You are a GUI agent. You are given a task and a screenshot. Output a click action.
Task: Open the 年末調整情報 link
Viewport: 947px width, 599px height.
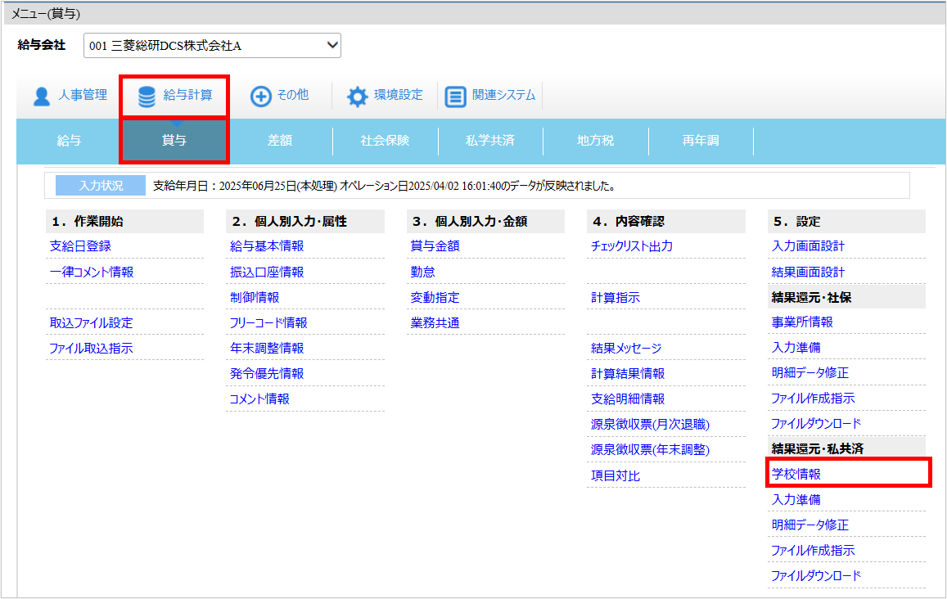click(267, 349)
